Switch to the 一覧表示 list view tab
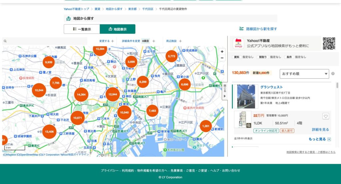Screen dimensions: 341x184 (x=82, y=29)
